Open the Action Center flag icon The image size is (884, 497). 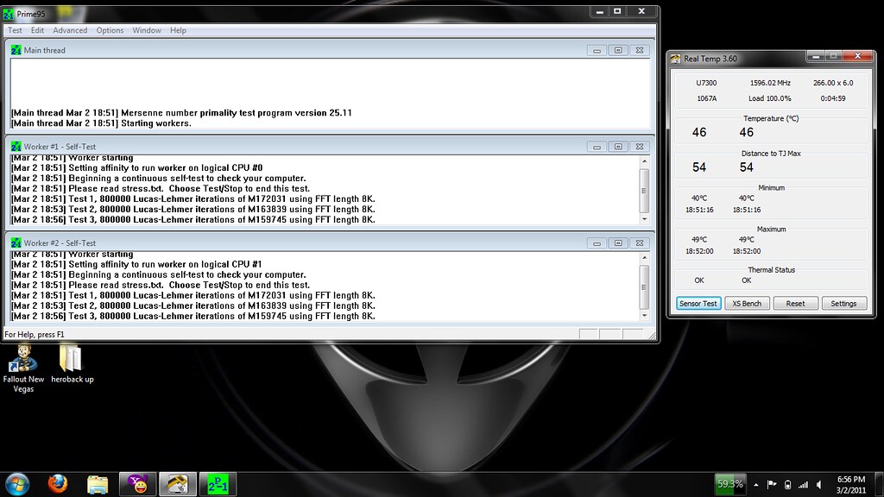point(772,485)
